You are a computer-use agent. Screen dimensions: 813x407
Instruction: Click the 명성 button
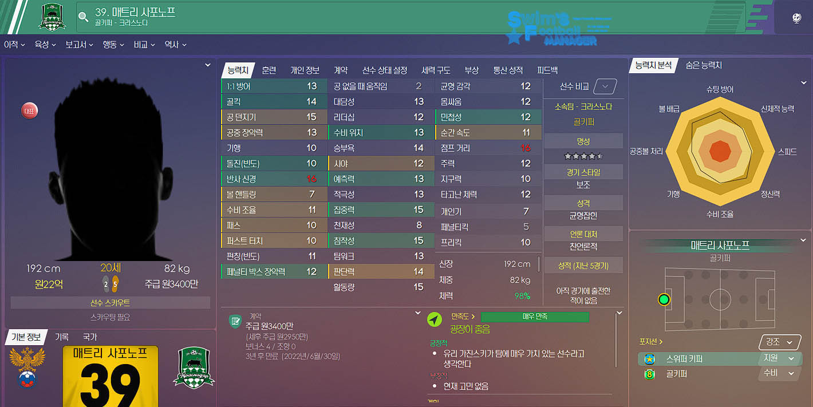pos(583,141)
